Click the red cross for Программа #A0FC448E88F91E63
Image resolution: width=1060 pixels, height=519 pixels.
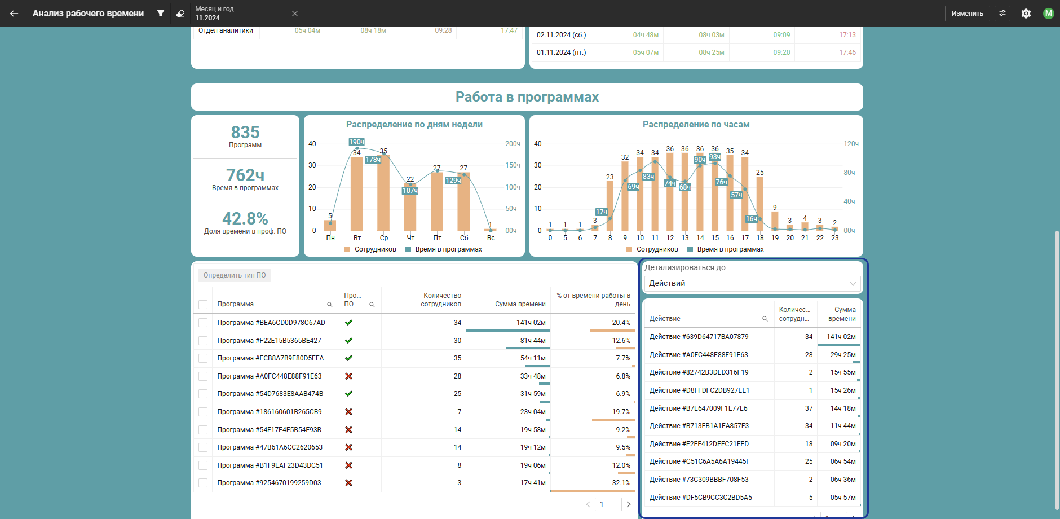pyautogui.click(x=348, y=376)
